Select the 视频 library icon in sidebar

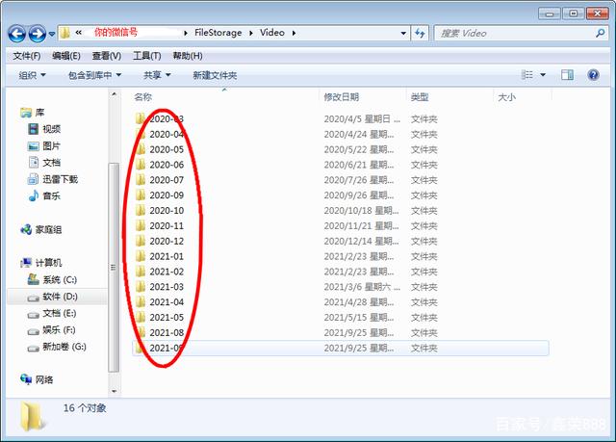[x=51, y=129]
